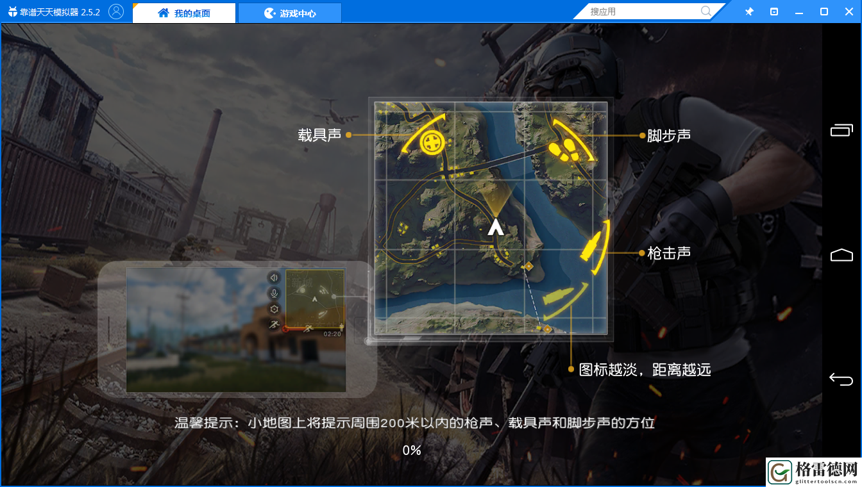Click the upper gunfire bullet icon

click(591, 246)
